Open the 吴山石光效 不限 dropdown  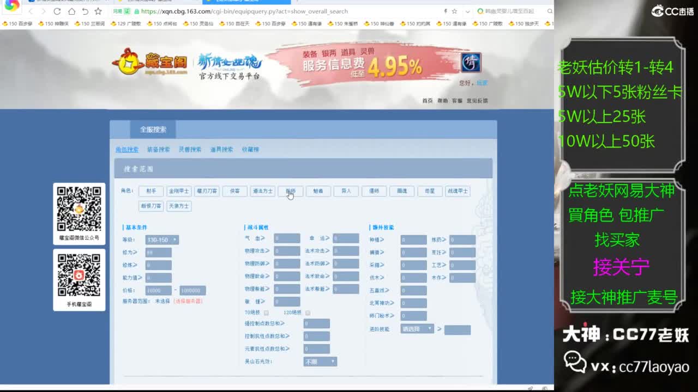pyautogui.click(x=320, y=361)
